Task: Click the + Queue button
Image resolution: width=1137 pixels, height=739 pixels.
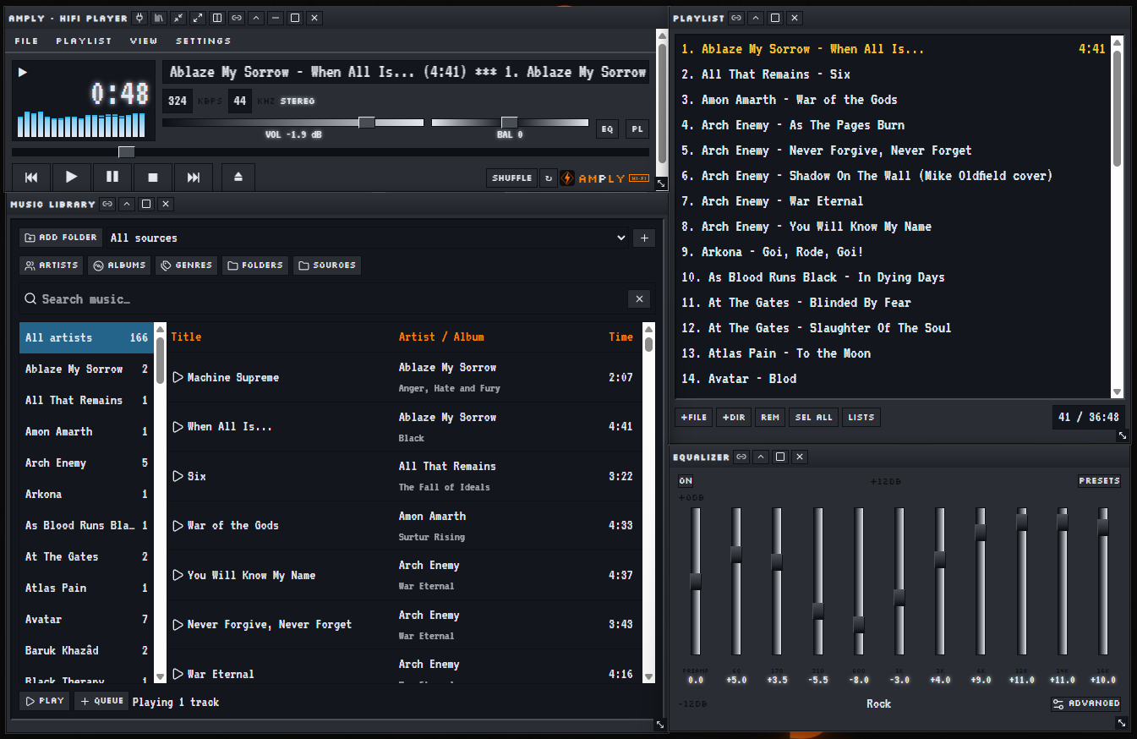Action: point(101,701)
